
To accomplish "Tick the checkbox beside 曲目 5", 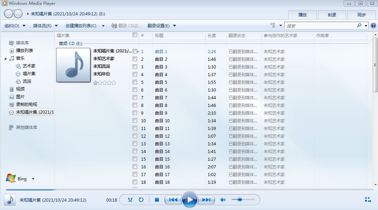I will pyautogui.click(x=135, y=82).
